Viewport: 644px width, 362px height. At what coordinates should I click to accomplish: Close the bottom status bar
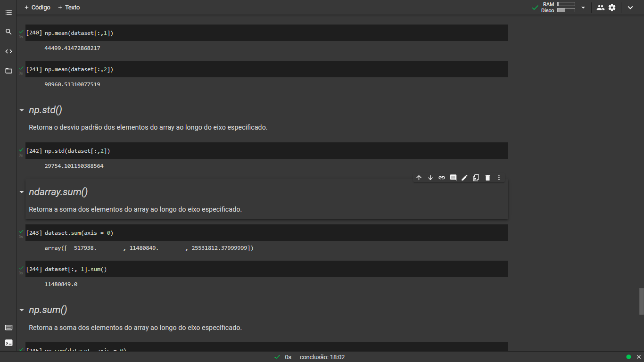(x=638, y=357)
